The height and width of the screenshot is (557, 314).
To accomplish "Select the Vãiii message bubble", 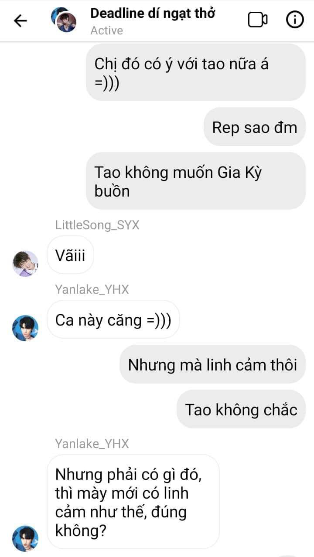I will click(x=70, y=255).
